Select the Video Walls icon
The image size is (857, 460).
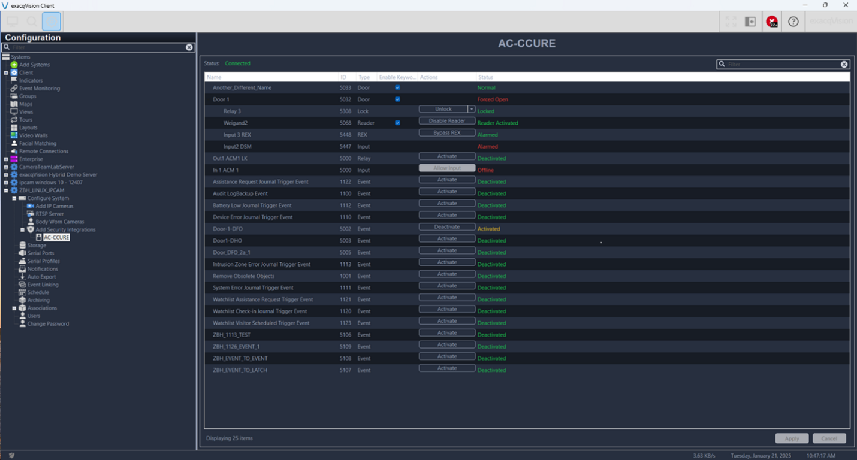(14, 135)
